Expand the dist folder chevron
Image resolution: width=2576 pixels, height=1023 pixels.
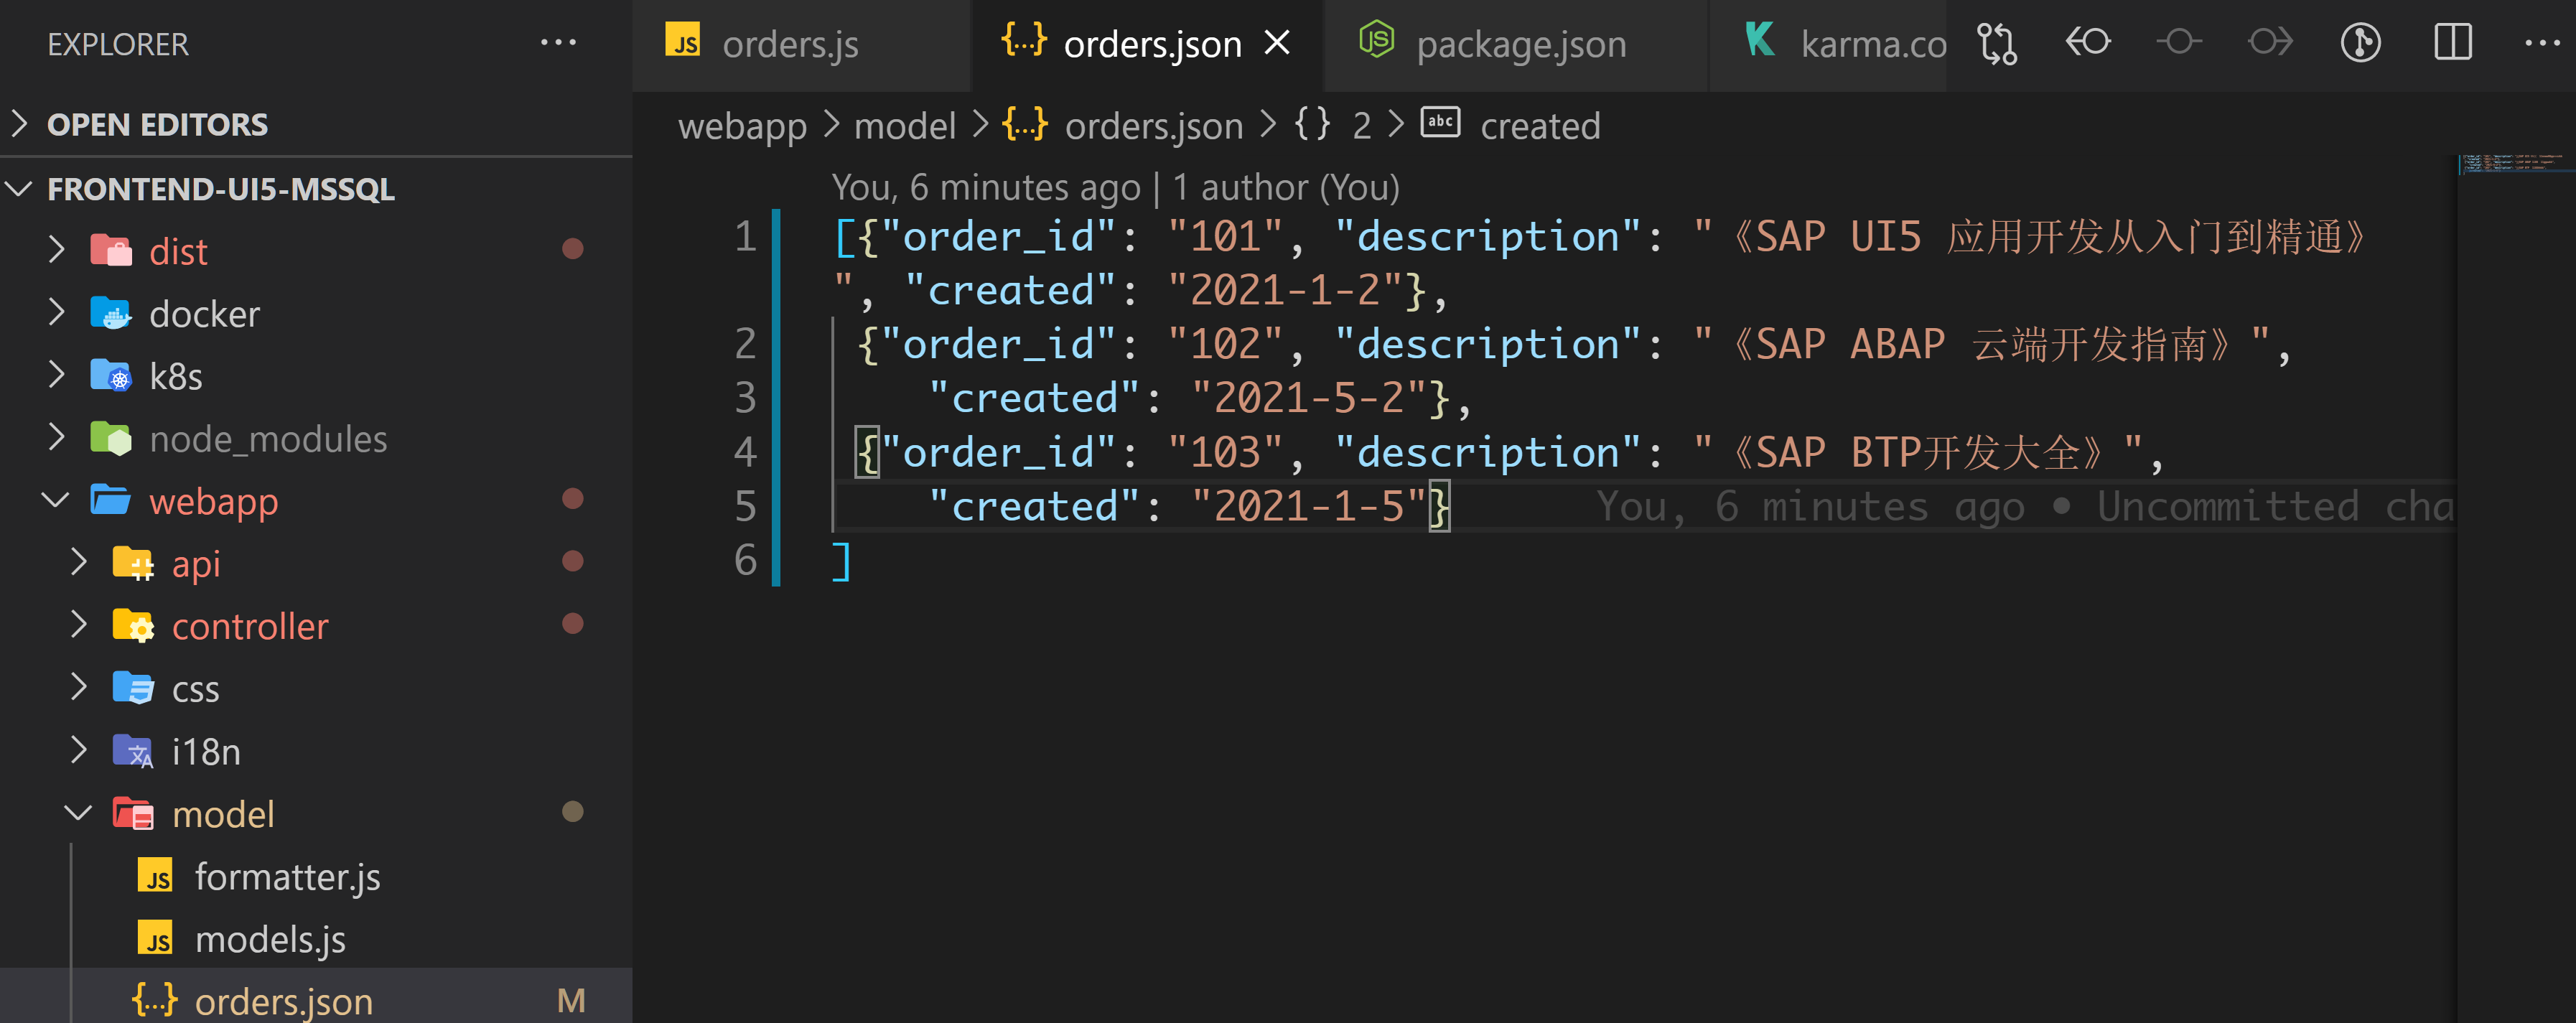[x=57, y=249]
